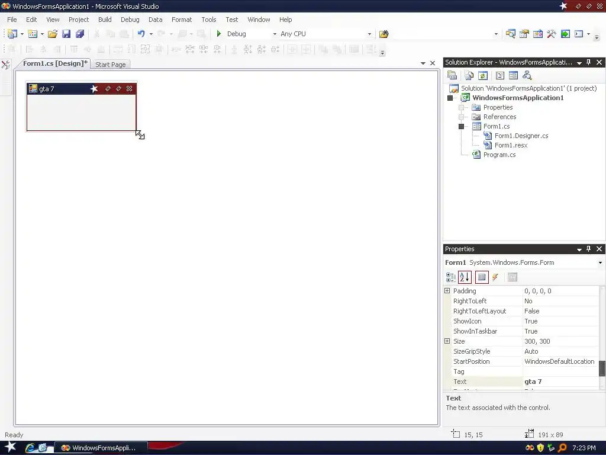Open the Debug menu

[130, 20]
